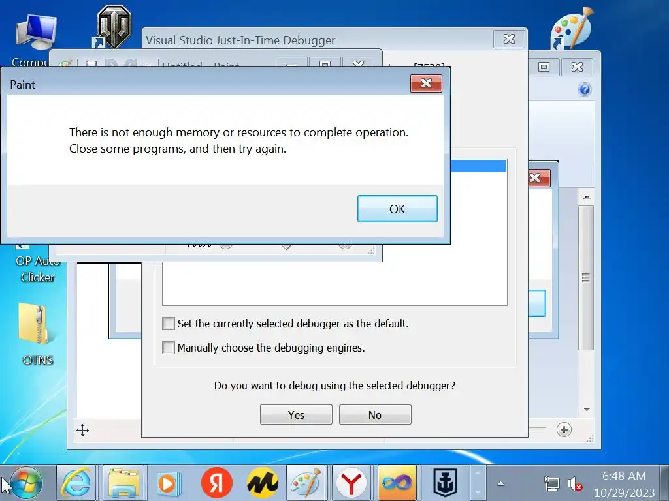This screenshot has width=669, height=501.
Task: Open Windows Explorer folder icon on taskbar
Action: 123,483
